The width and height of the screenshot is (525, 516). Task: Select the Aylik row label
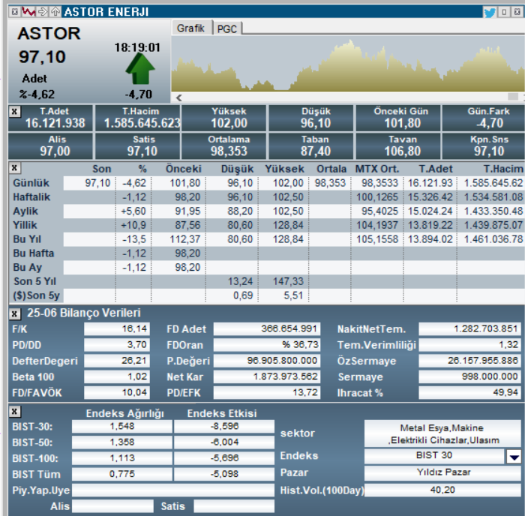pyautogui.click(x=25, y=211)
